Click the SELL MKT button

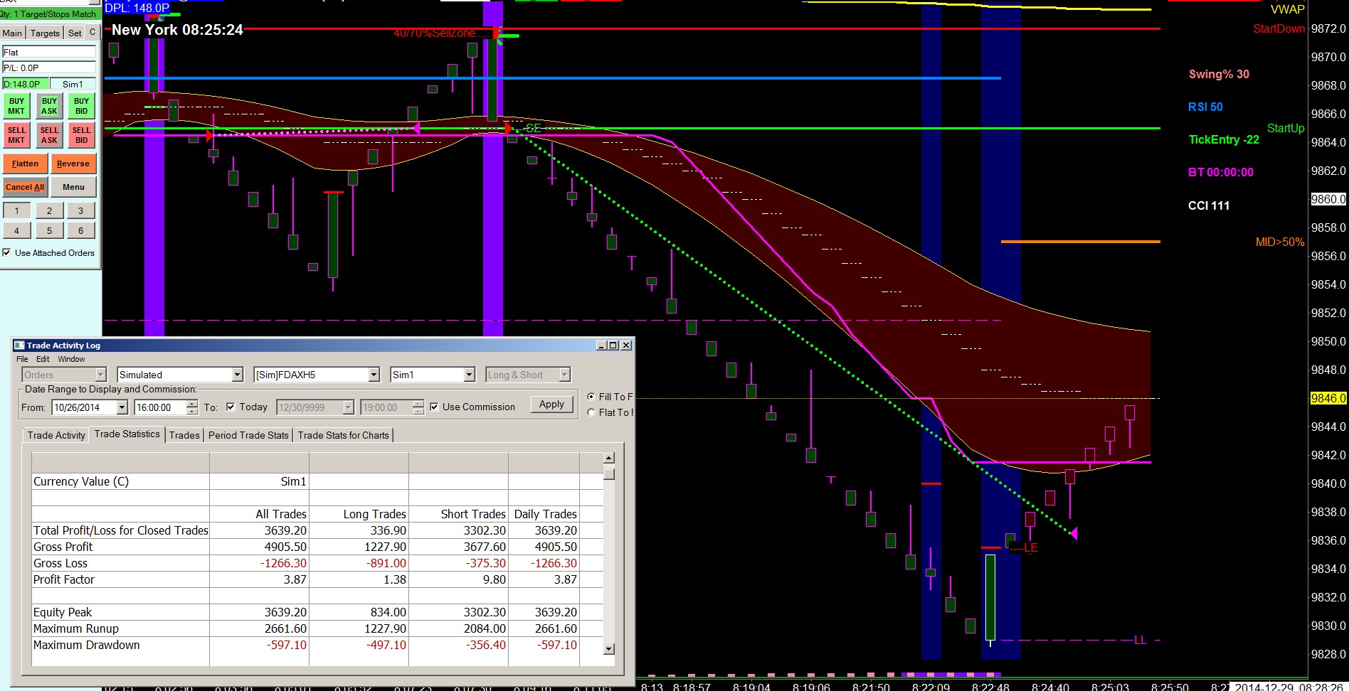click(16, 135)
